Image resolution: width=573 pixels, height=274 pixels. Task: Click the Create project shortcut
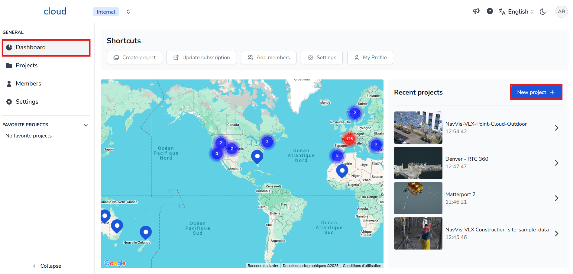pyautogui.click(x=134, y=58)
